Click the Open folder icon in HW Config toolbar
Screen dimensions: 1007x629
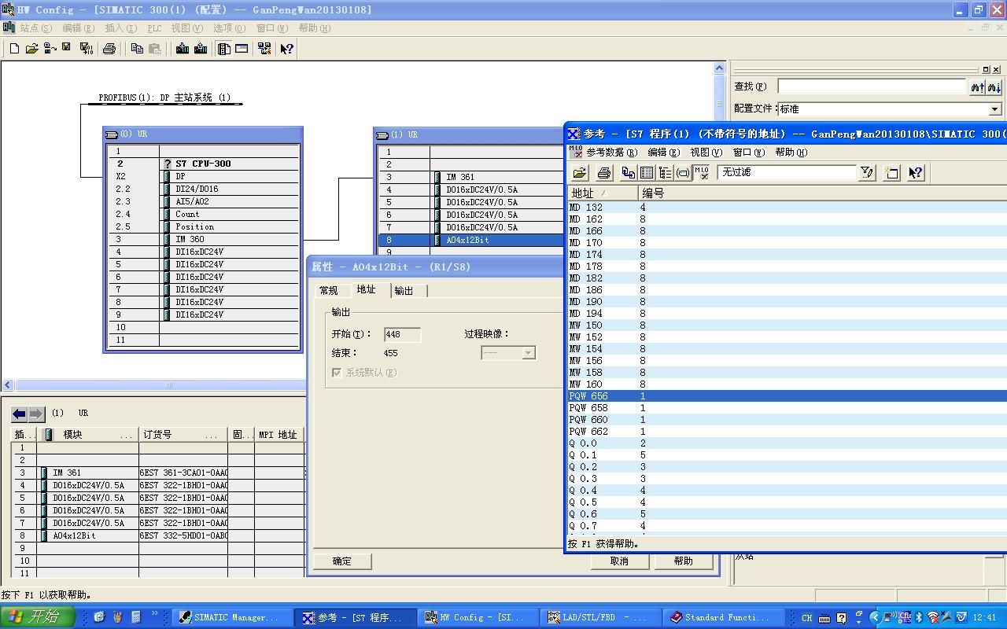pos(31,49)
